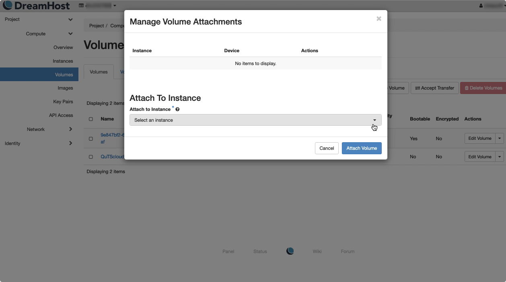The width and height of the screenshot is (506, 282).
Task: Click the DreamHost logo icon
Action: coord(8,6)
